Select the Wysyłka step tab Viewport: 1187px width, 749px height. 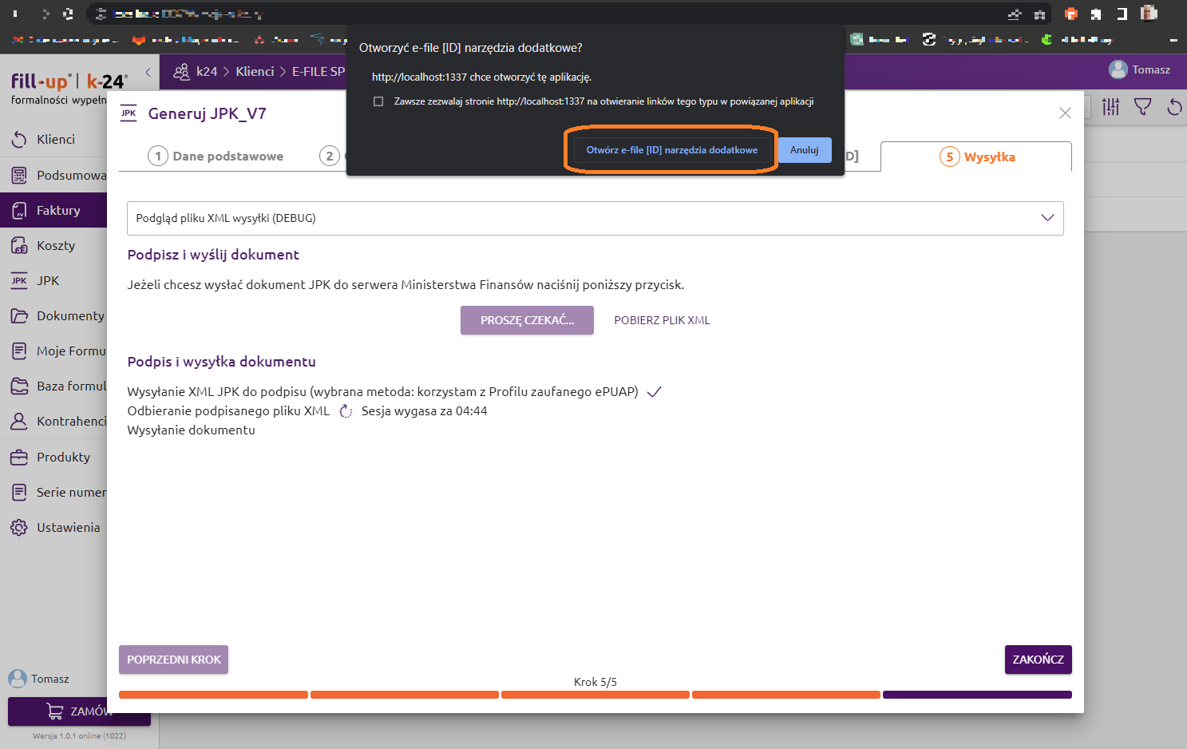point(977,157)
